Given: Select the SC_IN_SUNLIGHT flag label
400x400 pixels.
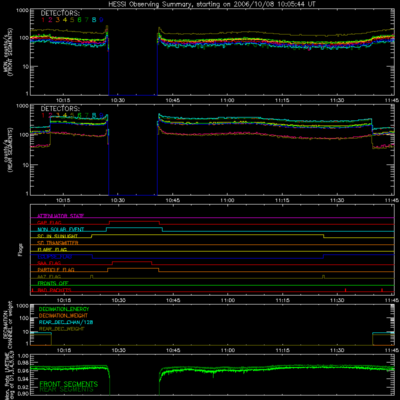Looking at the screenshot, I should 57,236.
